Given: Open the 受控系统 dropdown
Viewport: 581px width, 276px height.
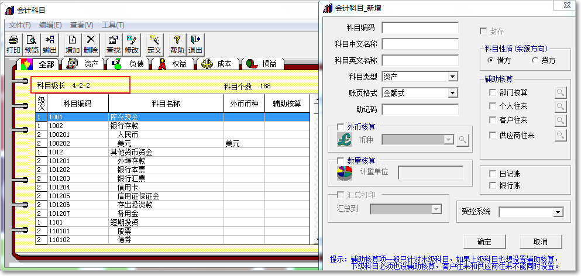Looking at the screenshot, I should click(558, 212).
